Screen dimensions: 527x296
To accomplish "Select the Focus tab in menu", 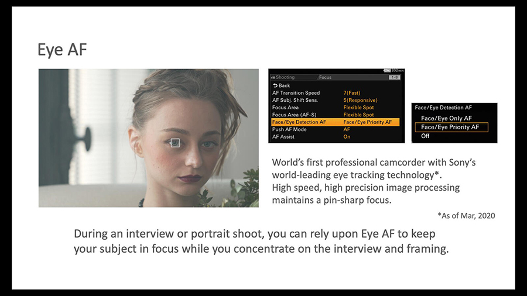I will coord(325,77).
